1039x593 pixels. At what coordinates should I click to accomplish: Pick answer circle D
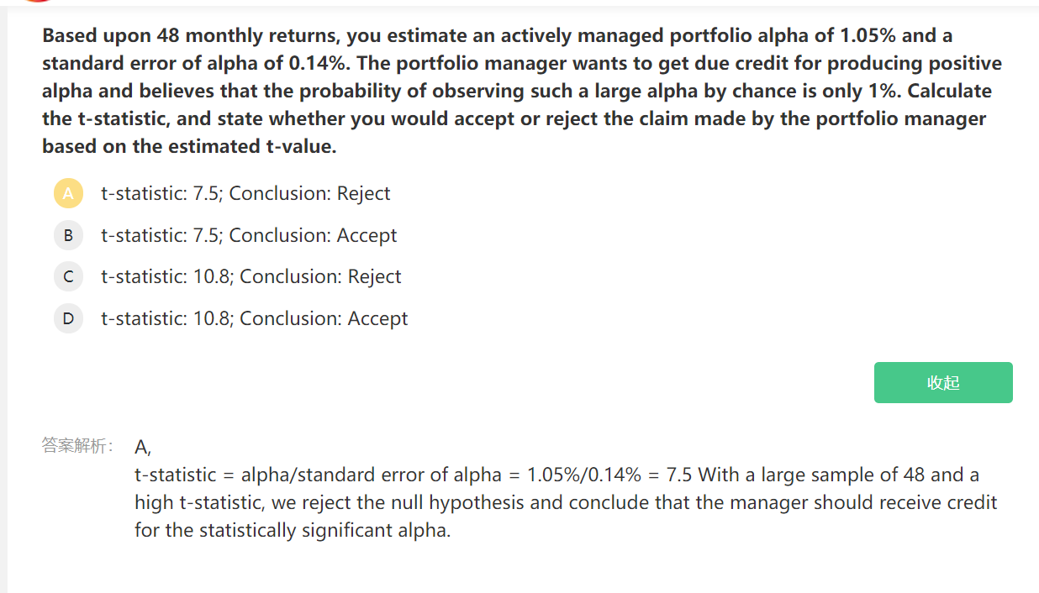[68, 318]
